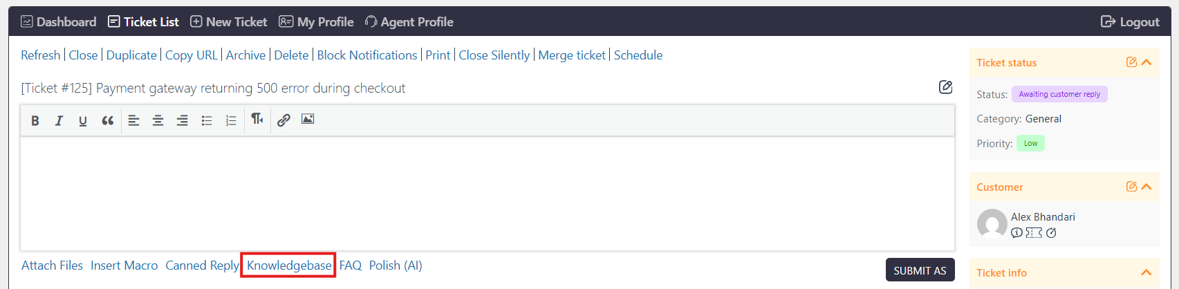The width and height of the screenshot is (1179, 289).
Task: Collapse the Ticket status panel
Action: pyautogui.click(x=1146, y=62)
